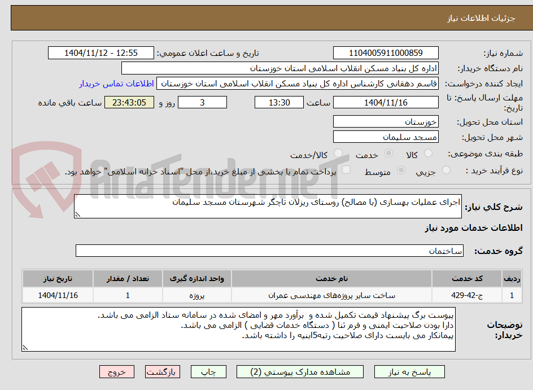This screenshot has height=390, width=533.
Task: Click the گروه خدمت field ساختمان
Action: point(269,251)
